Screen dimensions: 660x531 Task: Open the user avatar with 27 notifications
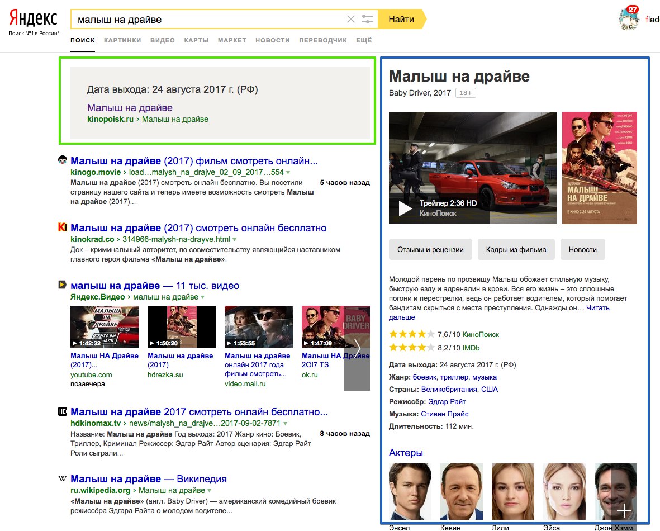[x=629, y=18]
